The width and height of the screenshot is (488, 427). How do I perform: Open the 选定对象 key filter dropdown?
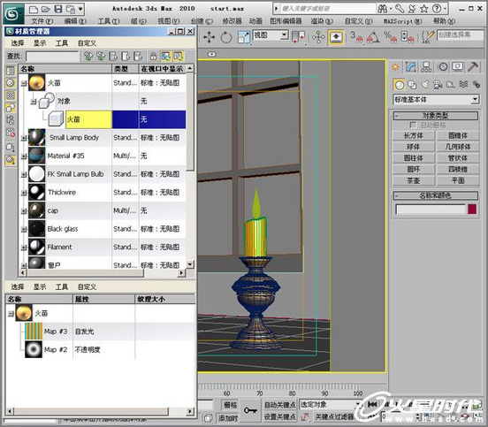tap(330, 405)
